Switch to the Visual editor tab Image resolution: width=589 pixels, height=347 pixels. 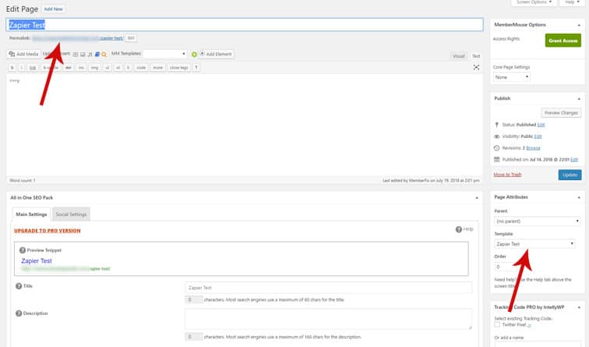(x=459, y=56)
